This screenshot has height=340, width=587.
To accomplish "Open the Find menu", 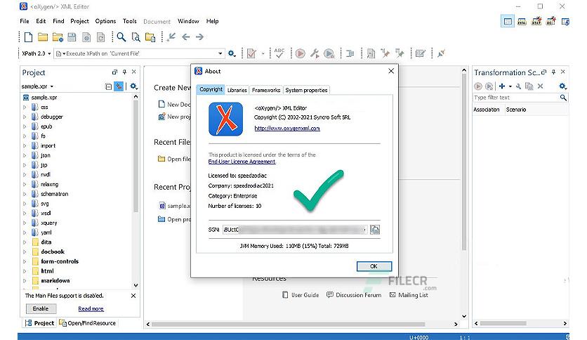I will [58, 21].
